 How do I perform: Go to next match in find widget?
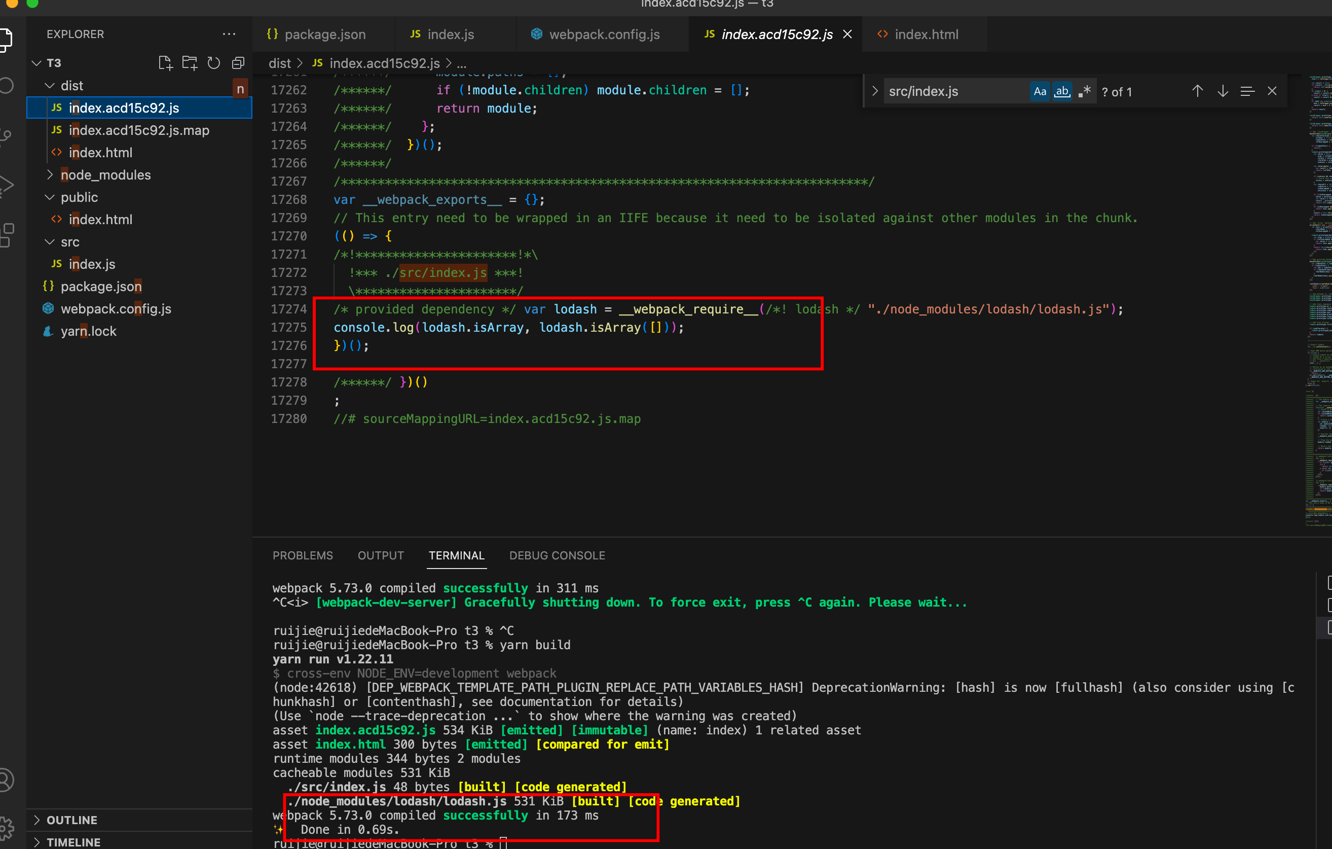point(1223,91)
